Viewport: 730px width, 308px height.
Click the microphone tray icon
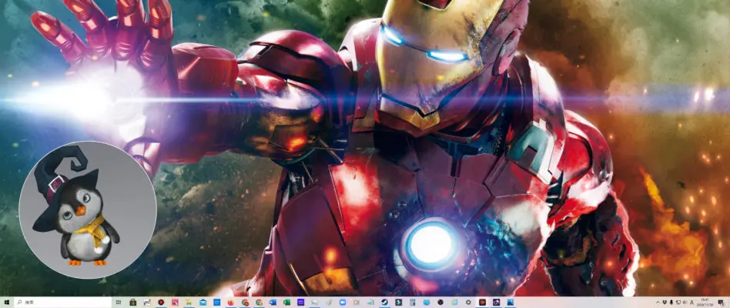pos(671,303)
